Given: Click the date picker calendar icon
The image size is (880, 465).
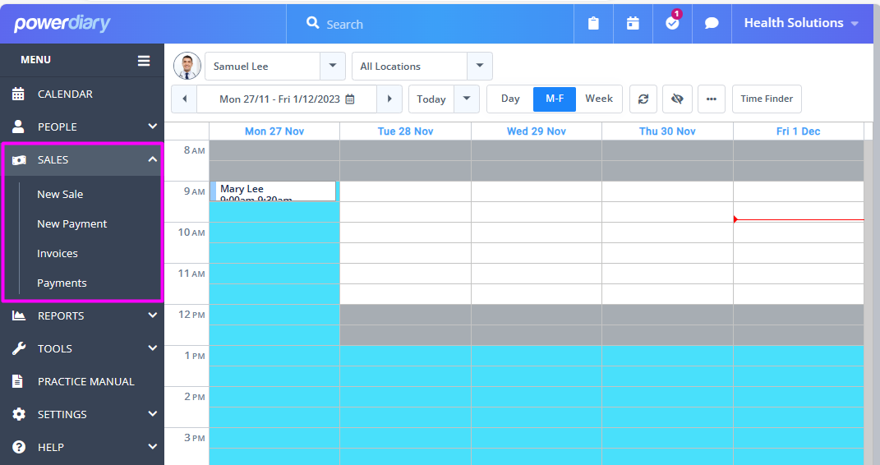Looking at the screenshot, I should pyautogui.click(x=350, y=99).
